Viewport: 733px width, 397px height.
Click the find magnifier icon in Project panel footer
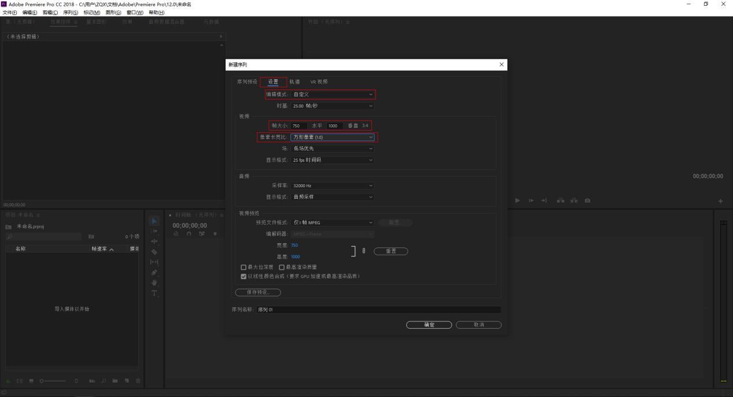(x=102, y=381)
